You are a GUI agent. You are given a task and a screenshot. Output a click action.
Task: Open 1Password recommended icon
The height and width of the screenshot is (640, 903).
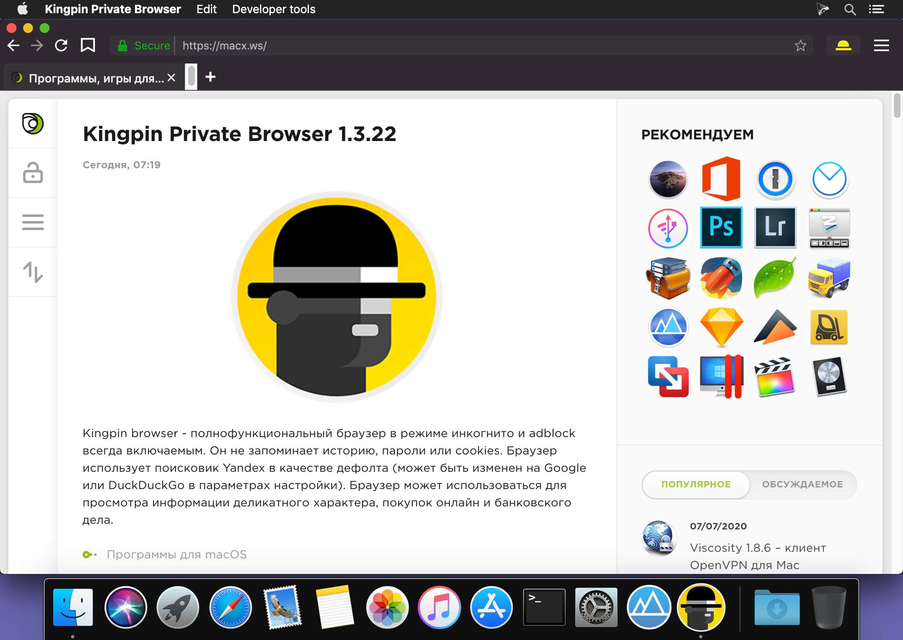pyautogui.click(x=775, y=179)
